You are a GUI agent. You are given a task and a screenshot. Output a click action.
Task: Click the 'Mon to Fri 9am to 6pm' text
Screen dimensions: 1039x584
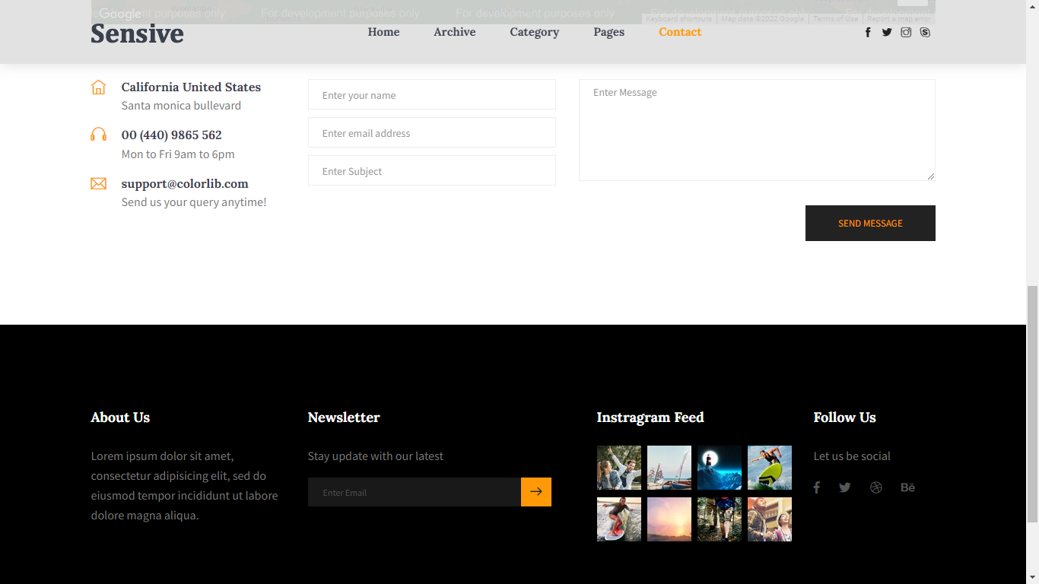coord(178,154)
